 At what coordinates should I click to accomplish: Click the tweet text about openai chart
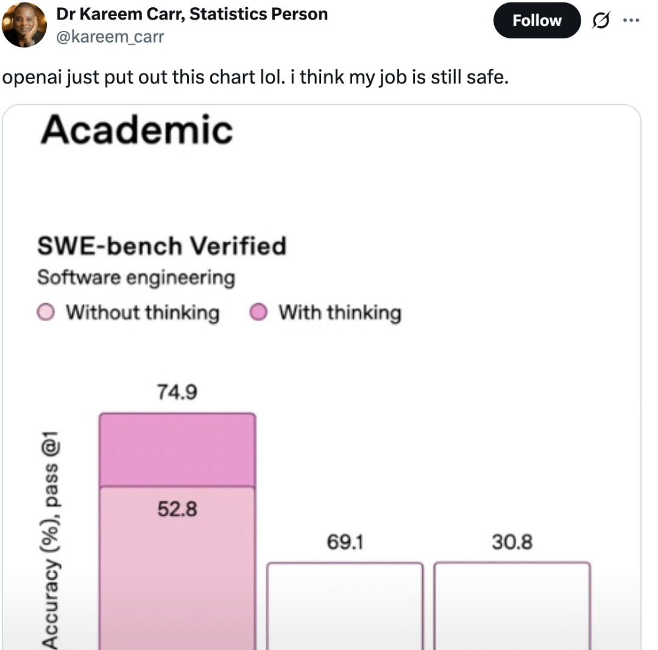pyautogui.click(x=255, y=78)
